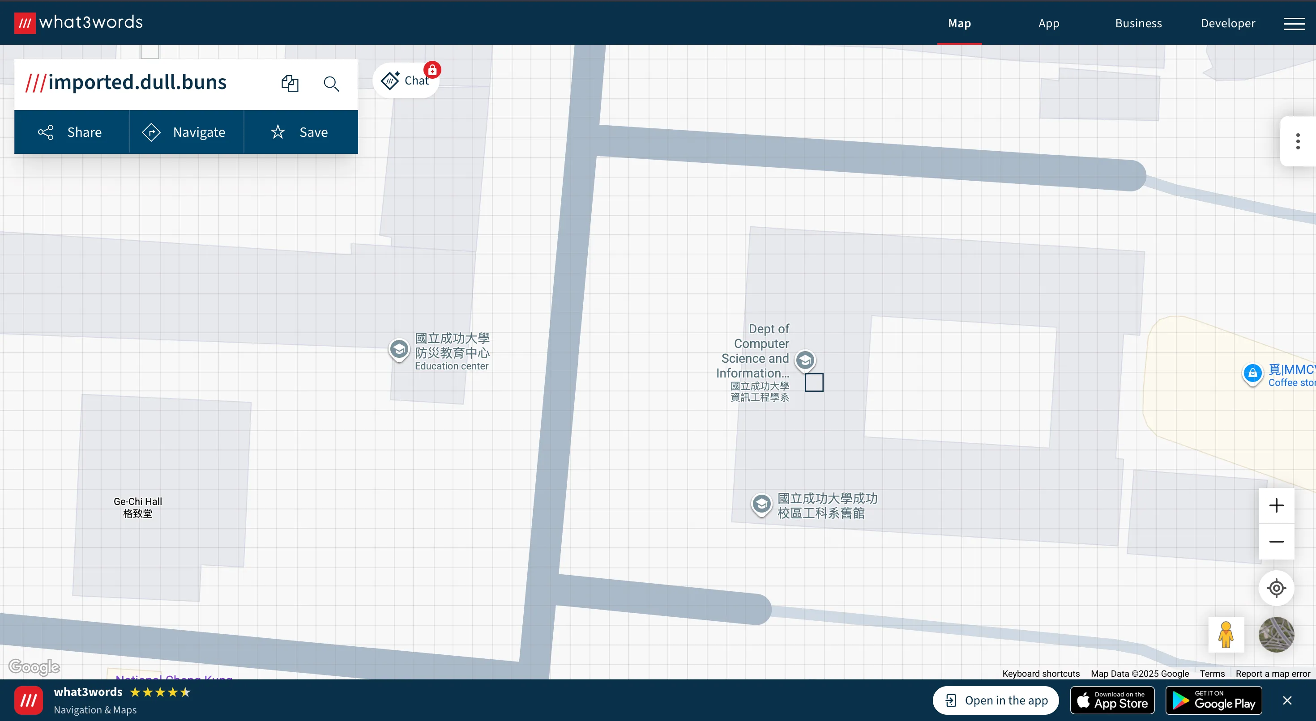This screenshot has width=1316, height=721.
Task: Click the Dept of Computer Science map pin
Action: 805,360
